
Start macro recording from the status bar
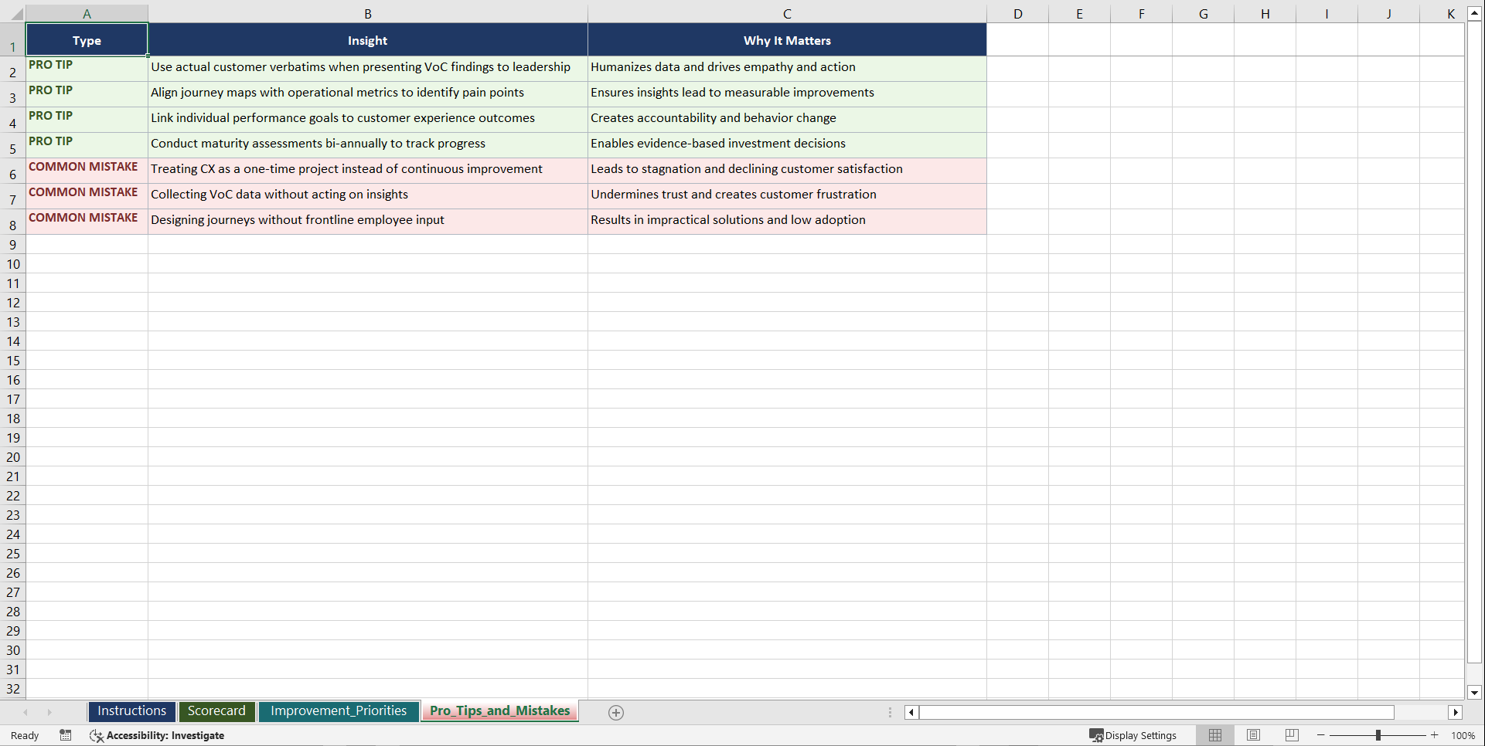(x=66, y=735)
